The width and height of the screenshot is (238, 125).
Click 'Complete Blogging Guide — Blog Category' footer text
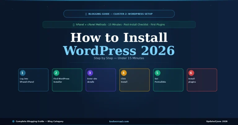point(39,121)
